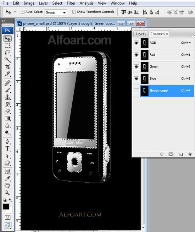Open the Select menu
Viewport: 195px width, 232px height.
[57, 3]
